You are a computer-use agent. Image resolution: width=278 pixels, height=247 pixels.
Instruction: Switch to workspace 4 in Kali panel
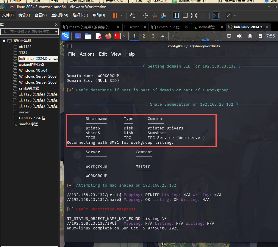point(163,36)
